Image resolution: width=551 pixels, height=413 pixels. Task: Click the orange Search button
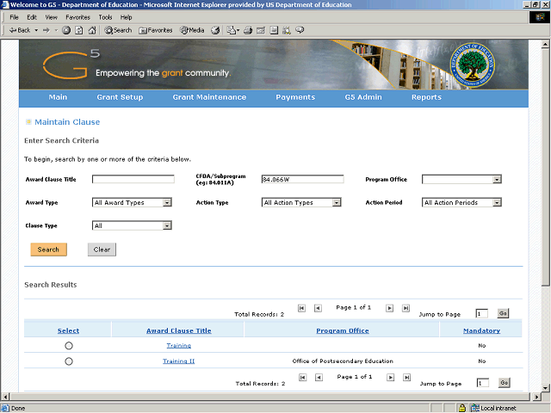coord(48,250)
